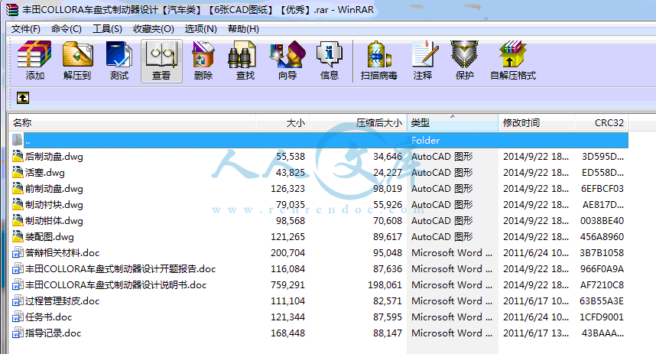
Task: Click the Word icon of 指导记录.doc
Action: click(18, 333)
